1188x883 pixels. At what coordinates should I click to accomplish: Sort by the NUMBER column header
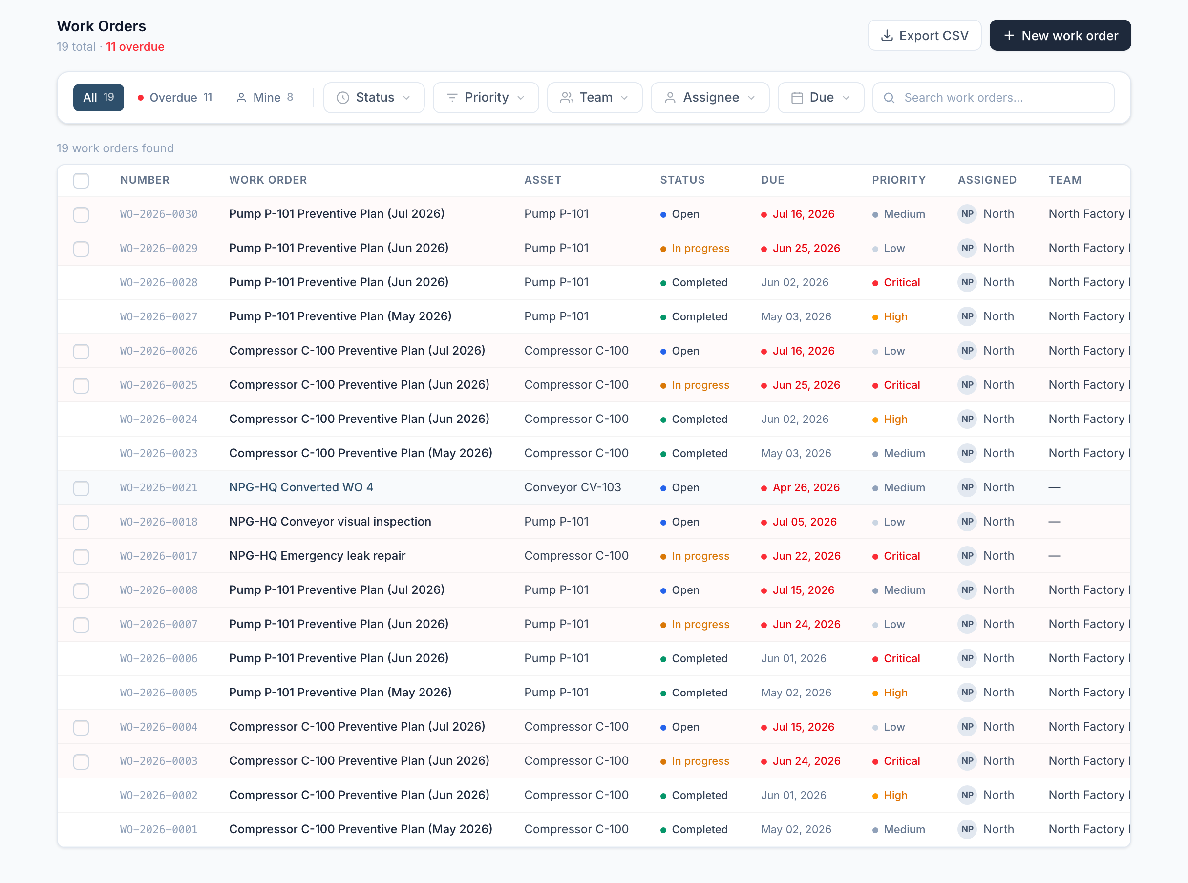[x=145, y=180]
